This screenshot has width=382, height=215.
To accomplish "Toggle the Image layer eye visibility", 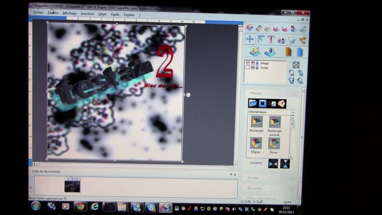I will coord(252,63).
